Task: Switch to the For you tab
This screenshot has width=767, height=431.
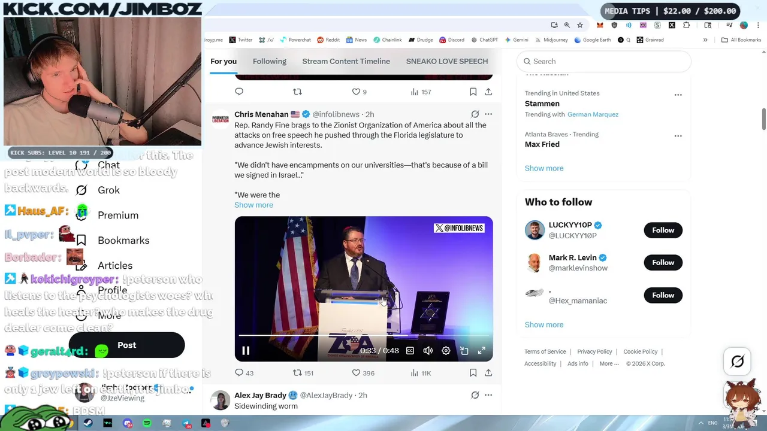Action: [224, 61]
